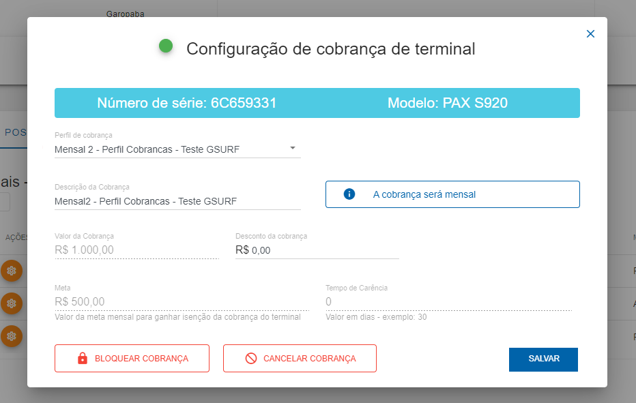Click the green status indicator dot

point(165,46)
